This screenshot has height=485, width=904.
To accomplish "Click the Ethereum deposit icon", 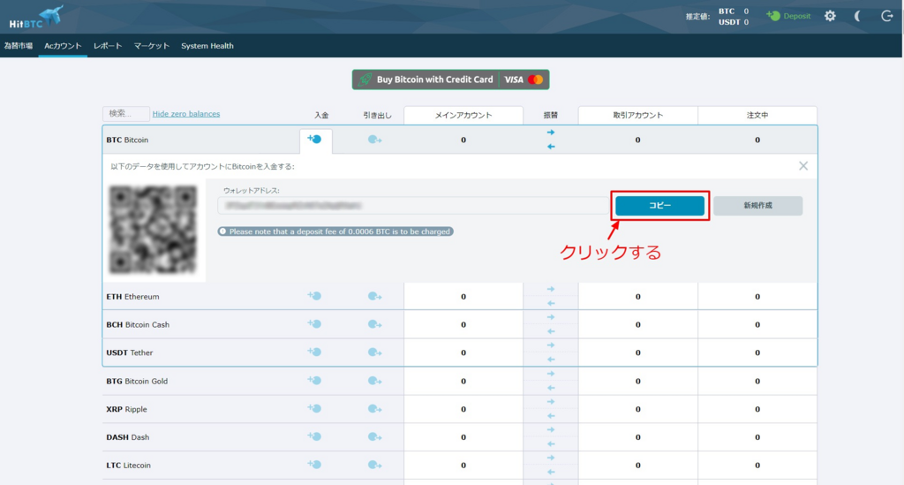I will click(x=314, y=296).
